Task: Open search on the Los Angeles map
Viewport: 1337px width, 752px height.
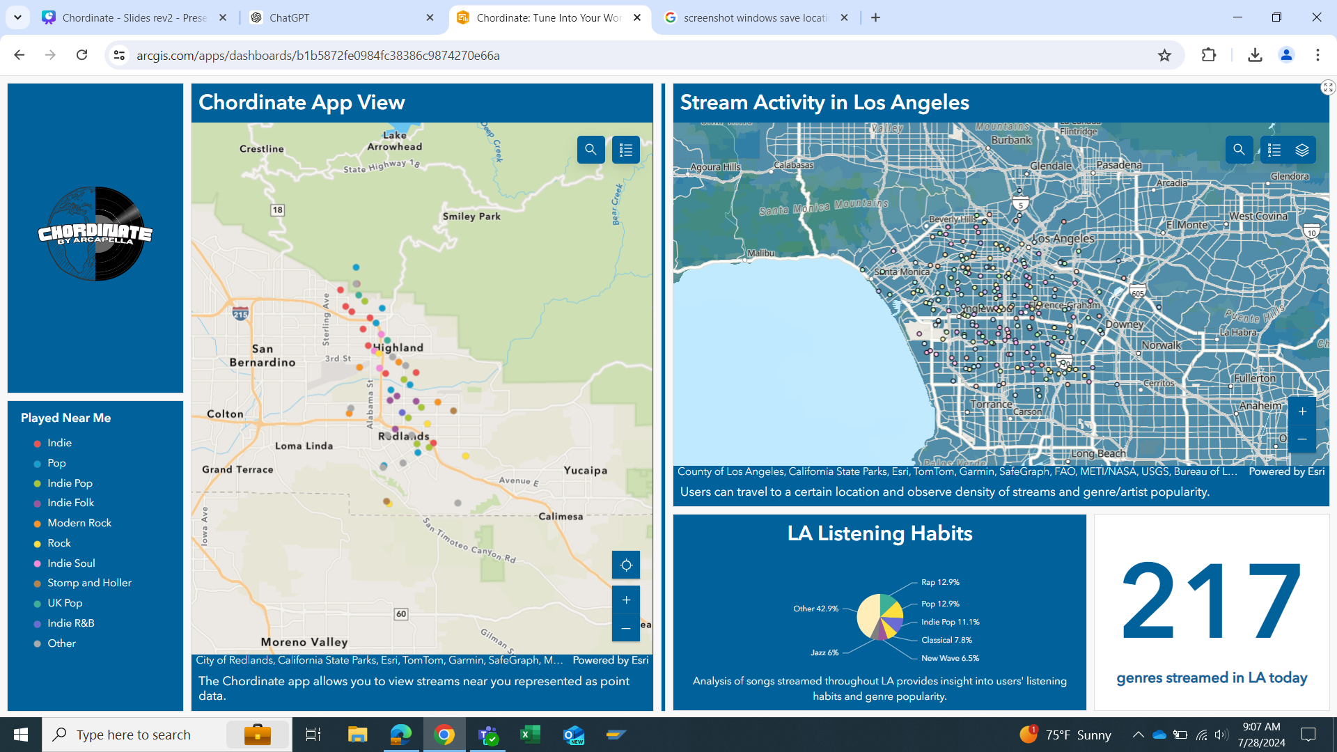Action: pyautogui.click(x=1239, y=150)
